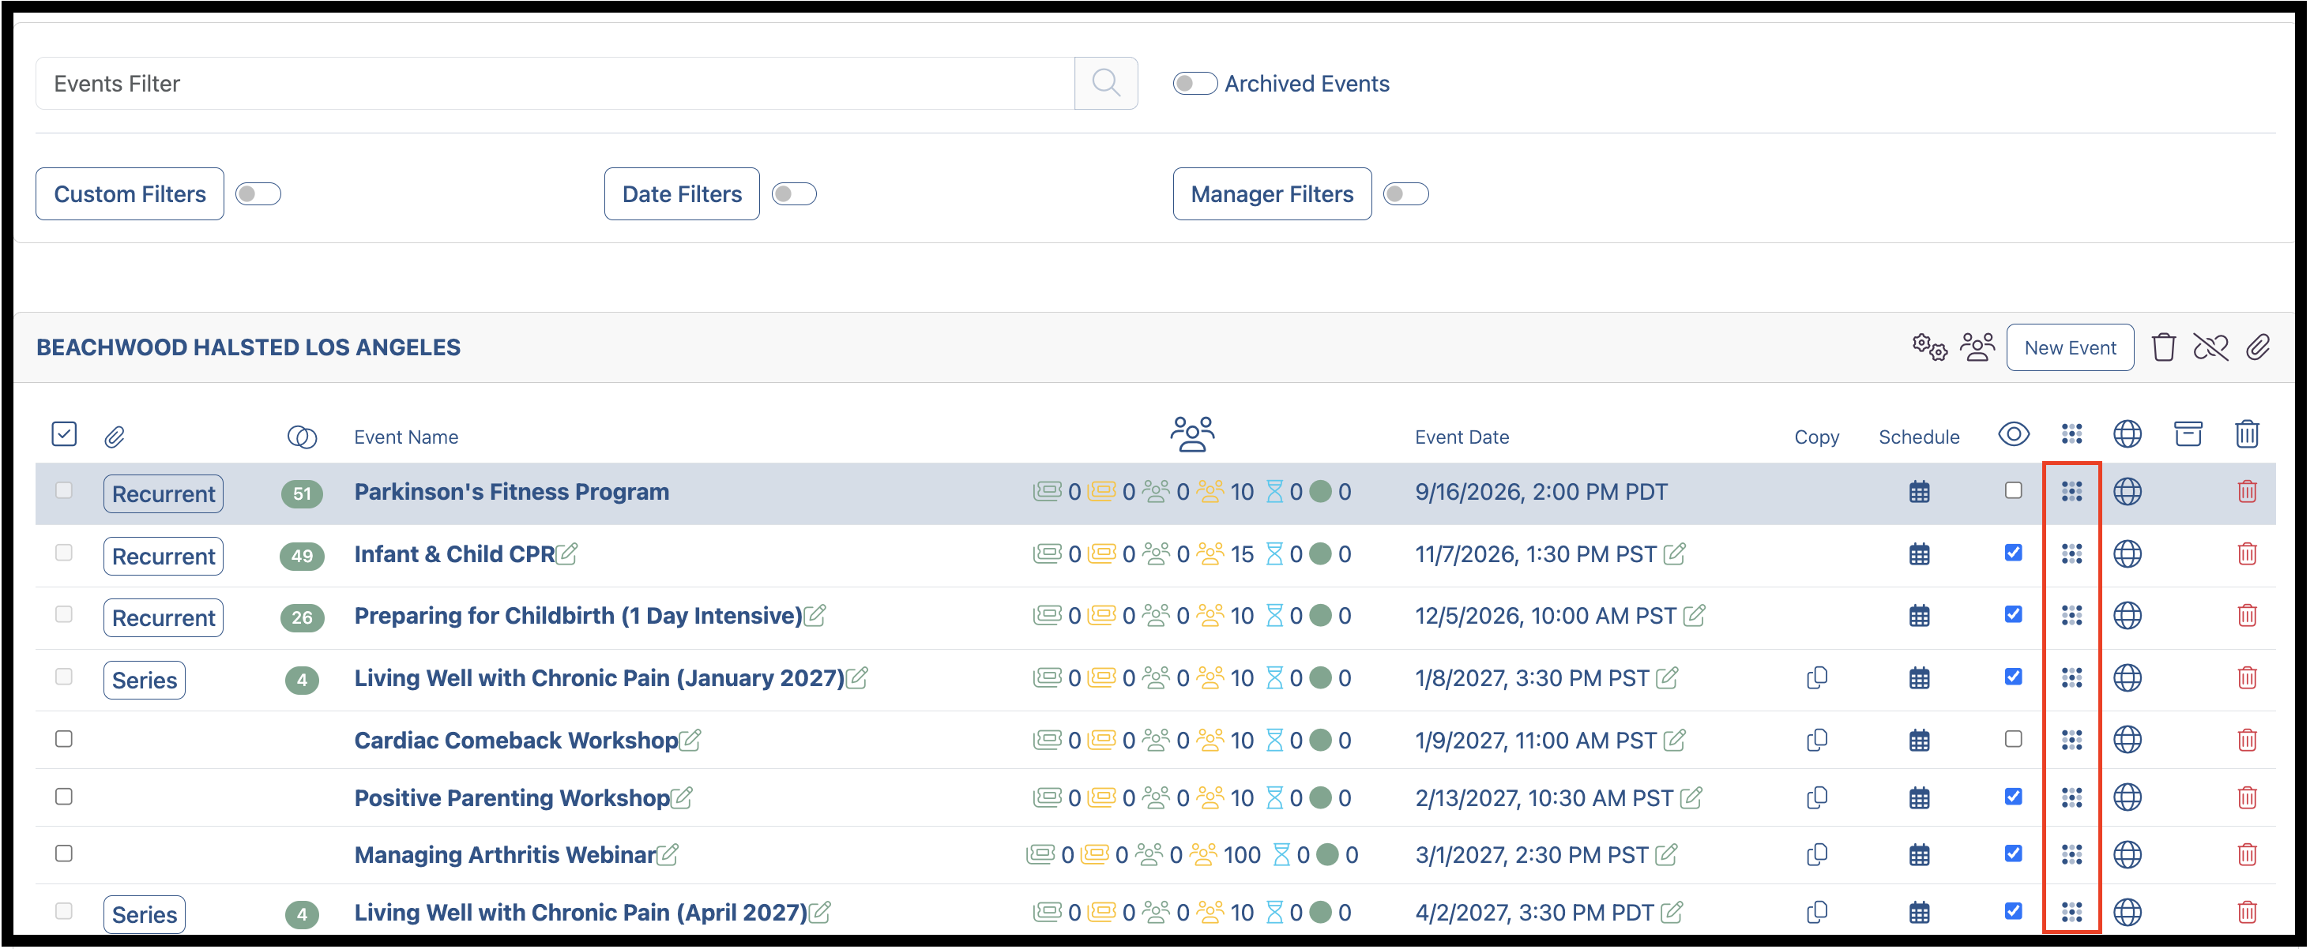Screen dimensions: 2310x949
Task: Open schedule calendar for Living Well April 2027
Action: [x=1919, y=912]
